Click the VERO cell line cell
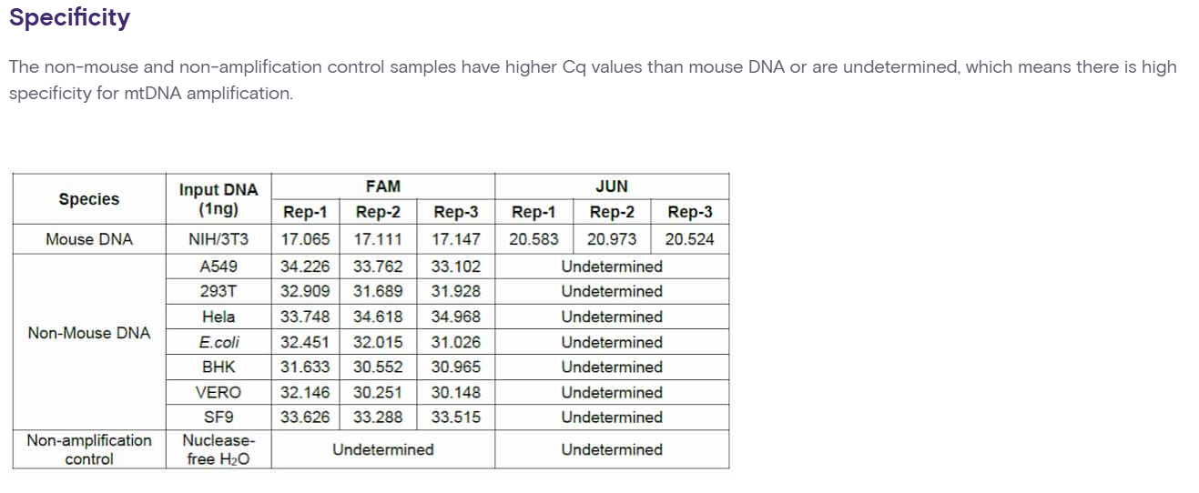 (218, 392)
